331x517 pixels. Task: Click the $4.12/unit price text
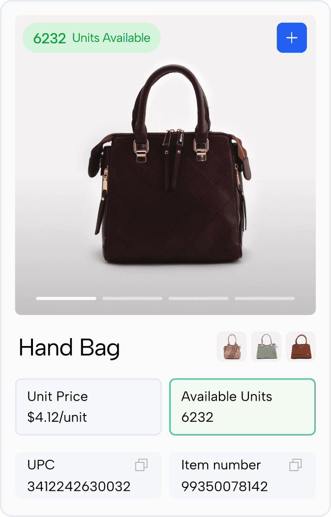click(57, 417)
